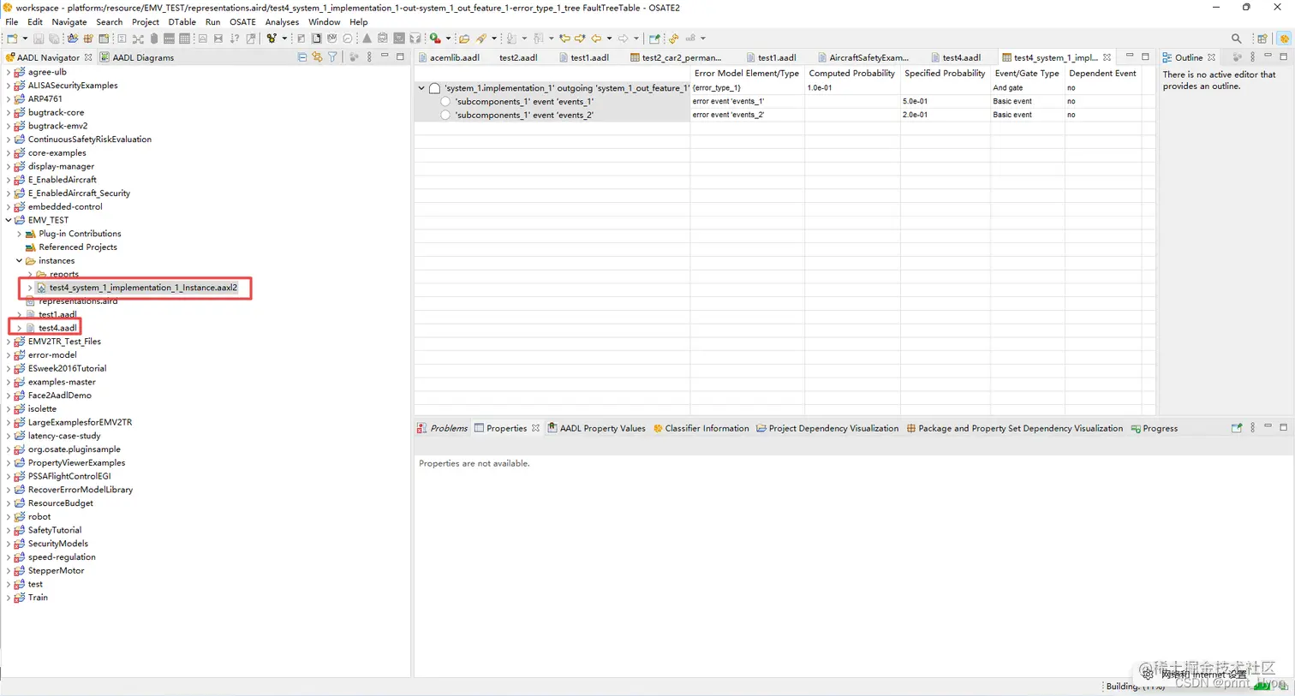Switch to the test2.aadl editor tab
1295x696 pixels.
pyautogui.click(x=518, y=57)
